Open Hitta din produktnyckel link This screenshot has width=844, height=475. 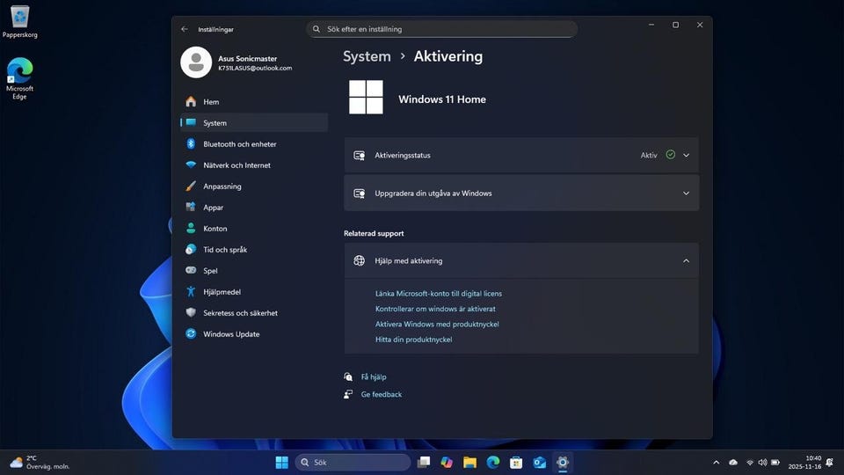click(413, 340)
